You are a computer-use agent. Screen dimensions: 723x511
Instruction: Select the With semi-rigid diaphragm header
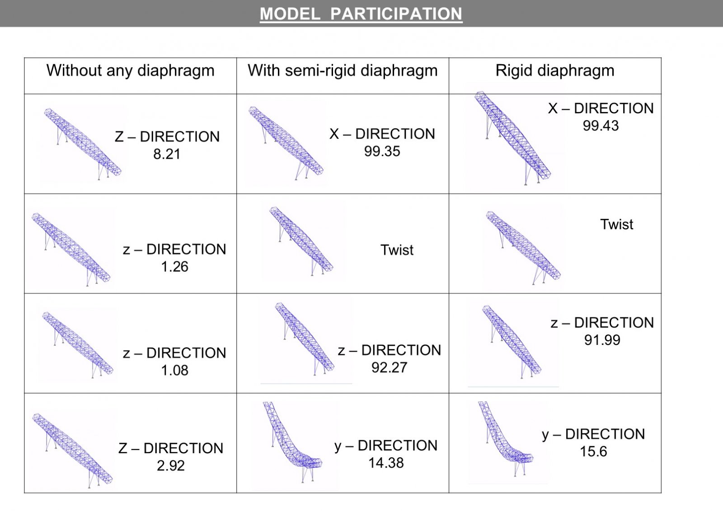pyautogui.click(x=343, y=70)
